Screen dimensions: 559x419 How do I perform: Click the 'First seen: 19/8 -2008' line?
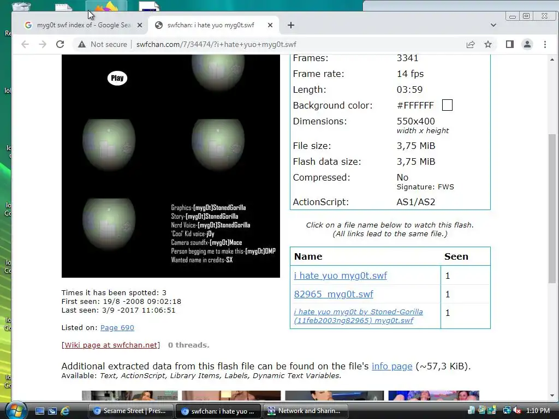click(121, 301)
